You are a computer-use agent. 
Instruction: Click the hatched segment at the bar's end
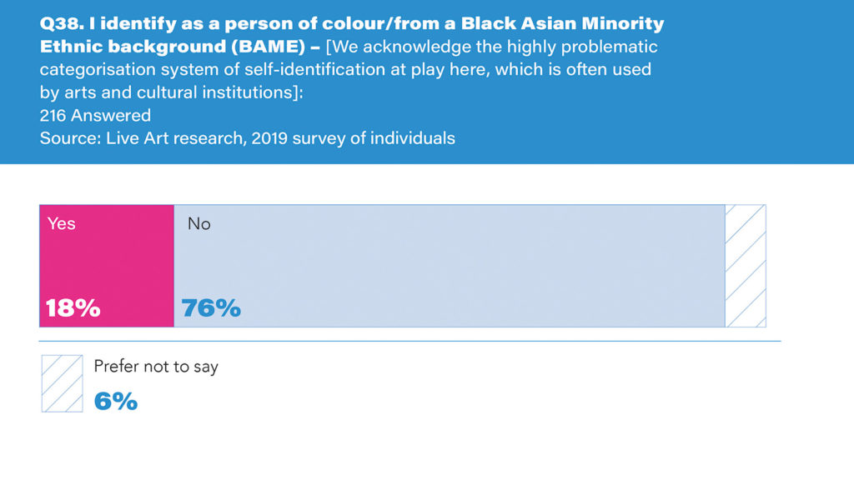coord(746,265)
